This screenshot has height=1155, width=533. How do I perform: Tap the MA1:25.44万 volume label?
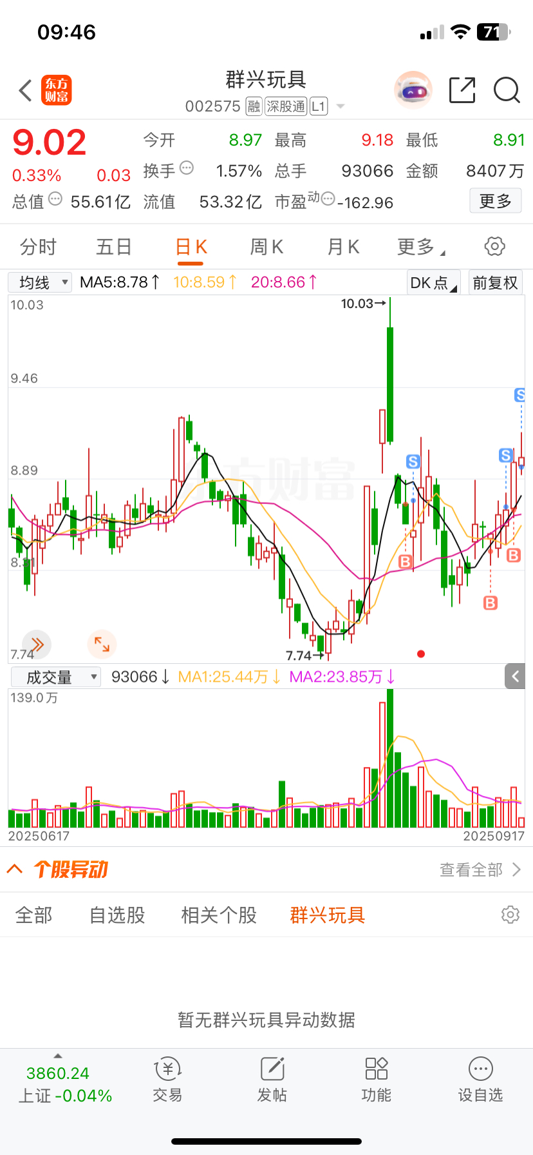pos(229,677)
